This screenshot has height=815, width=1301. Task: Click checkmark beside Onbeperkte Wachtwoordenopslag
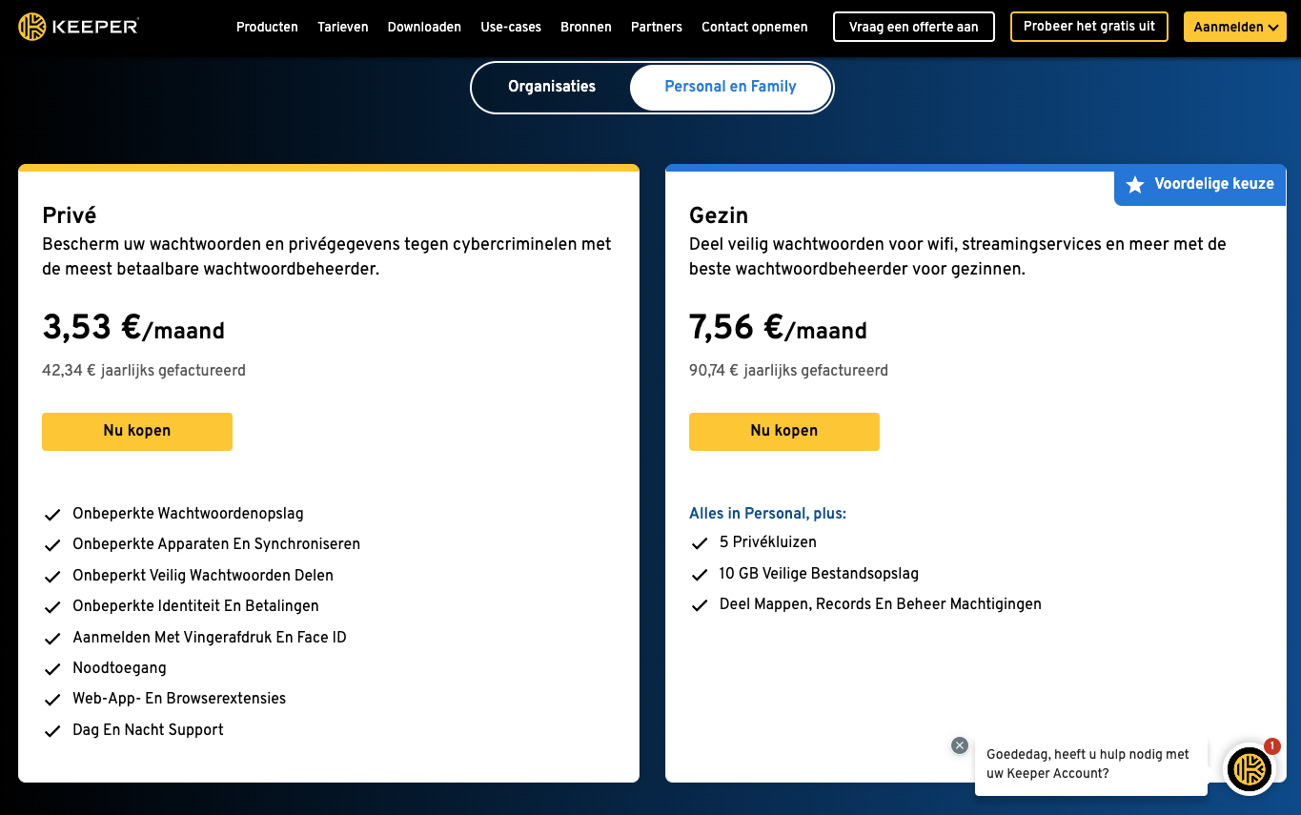pyautogui.click(x=52, y=515)
